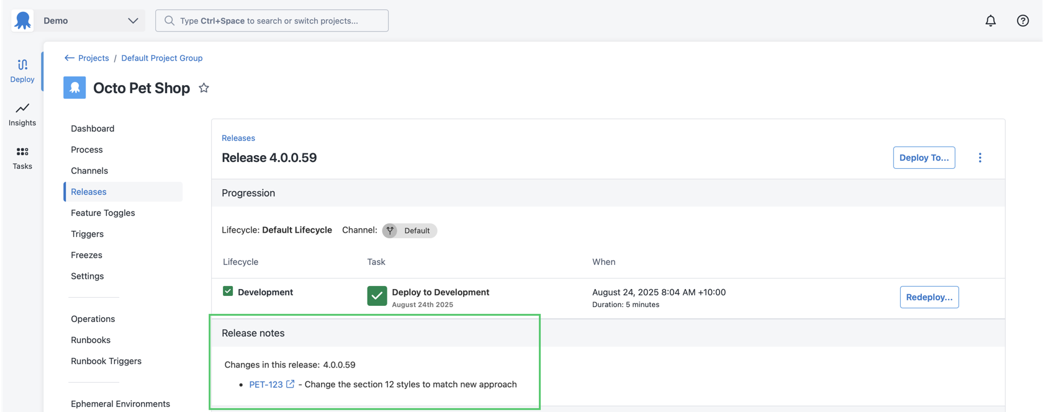The width and height of the screenshot is (1043, 412).
Task: Click 'Default Lifecycle' label text
Action: tap(297, 230)
